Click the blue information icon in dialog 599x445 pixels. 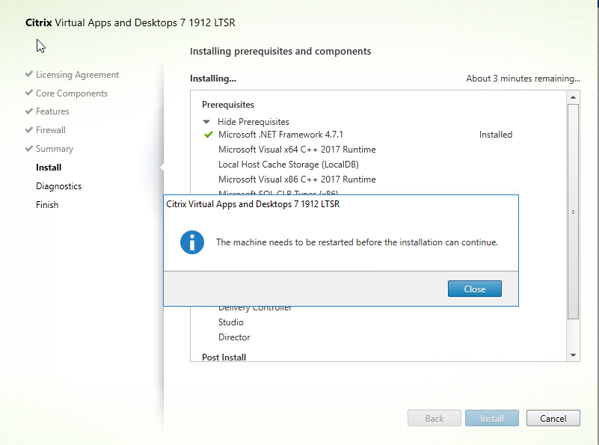191,242
